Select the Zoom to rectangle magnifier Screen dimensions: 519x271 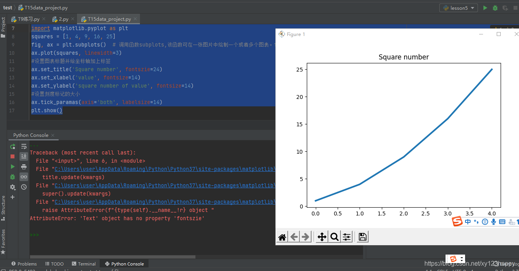(335, 237)
